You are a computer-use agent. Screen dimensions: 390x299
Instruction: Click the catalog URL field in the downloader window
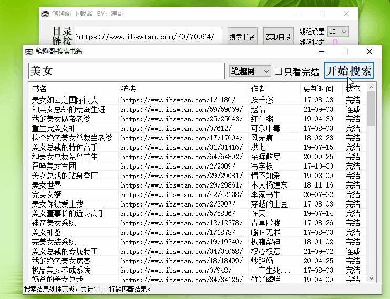pos(148,36)
